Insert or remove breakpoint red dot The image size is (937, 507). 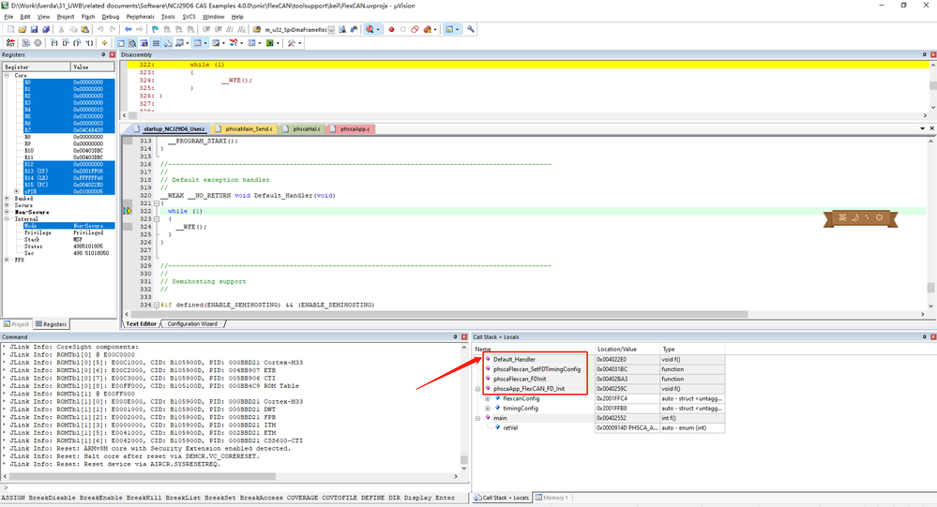pyautogui.click(x=391, y=29)
